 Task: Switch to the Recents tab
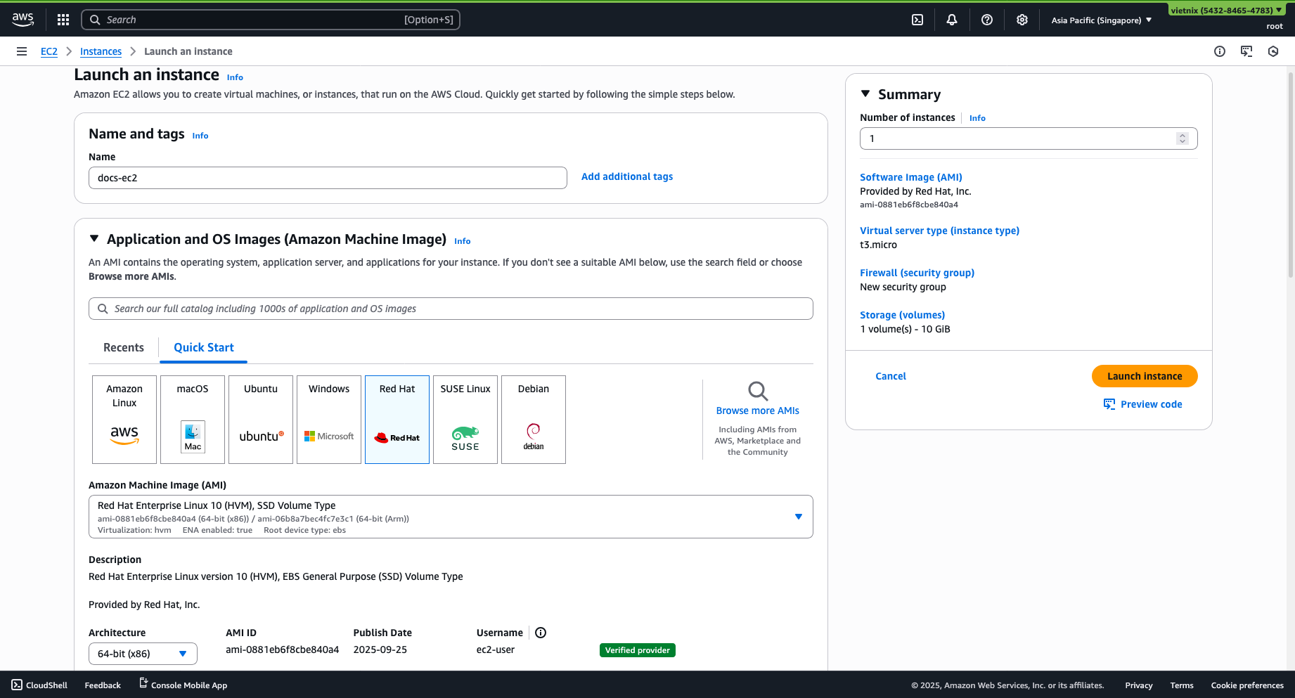(123, 347)
